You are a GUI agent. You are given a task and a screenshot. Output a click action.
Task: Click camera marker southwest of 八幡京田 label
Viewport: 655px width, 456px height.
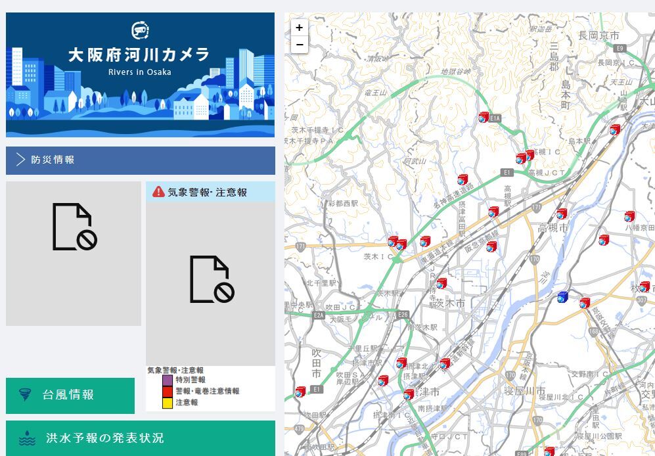(604, 240)
